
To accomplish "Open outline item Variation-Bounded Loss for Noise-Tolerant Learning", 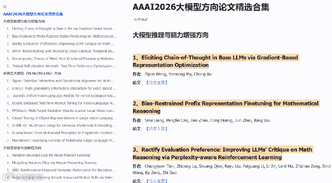I will pyautogui.click(x=49, y=155).
